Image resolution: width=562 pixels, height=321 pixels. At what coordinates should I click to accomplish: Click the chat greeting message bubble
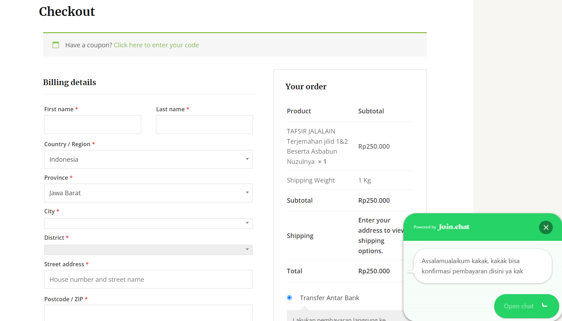tap(482, 266)
